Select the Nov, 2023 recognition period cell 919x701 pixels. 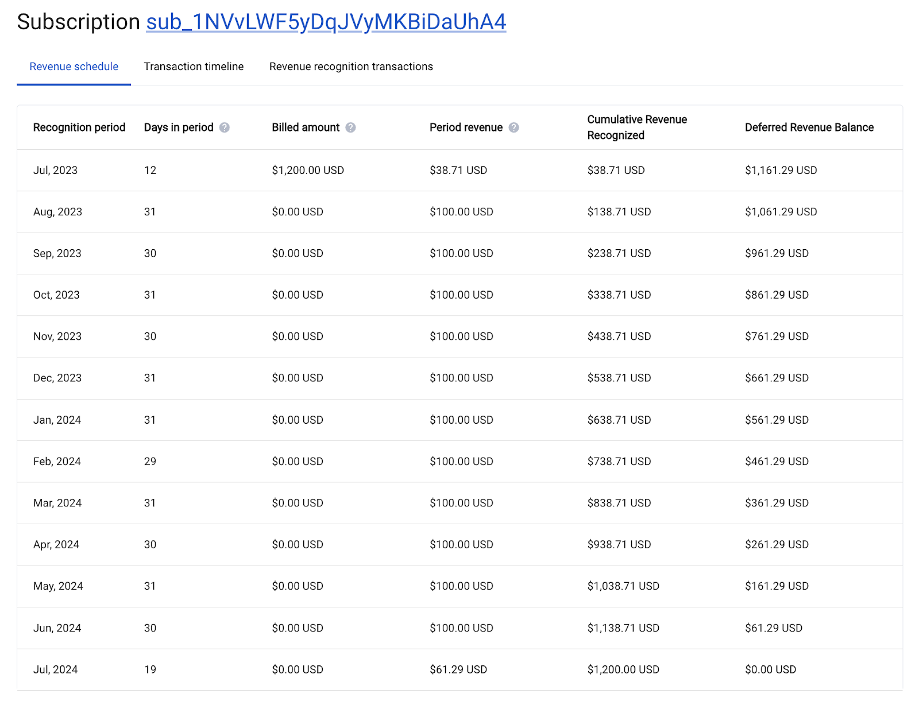coord(57,336)
